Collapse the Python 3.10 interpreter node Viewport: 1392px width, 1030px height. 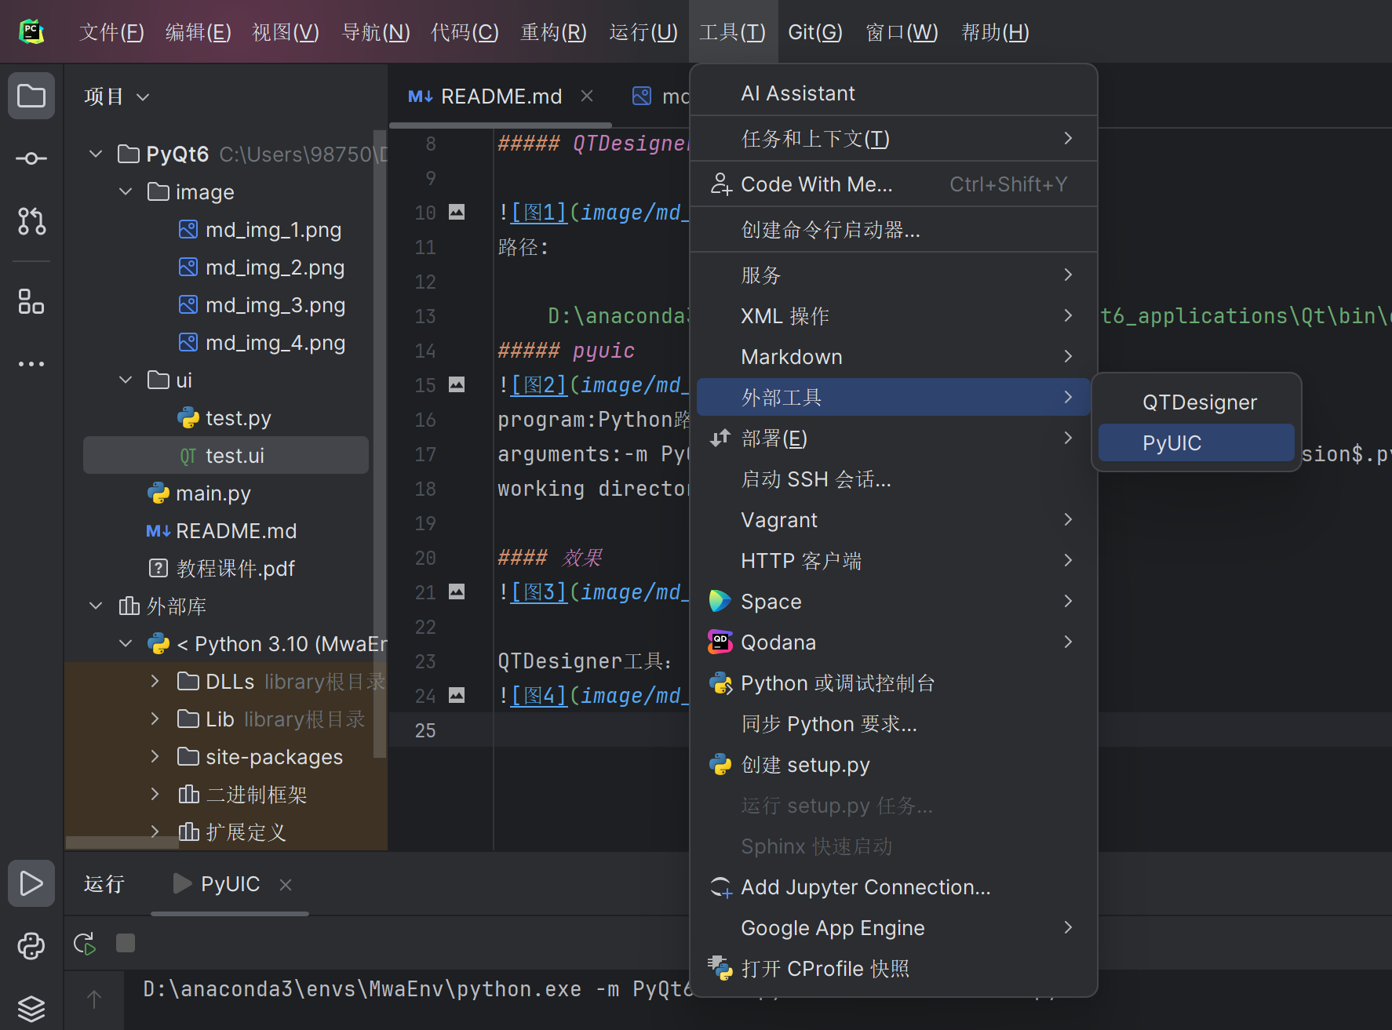tap(126, 643)
